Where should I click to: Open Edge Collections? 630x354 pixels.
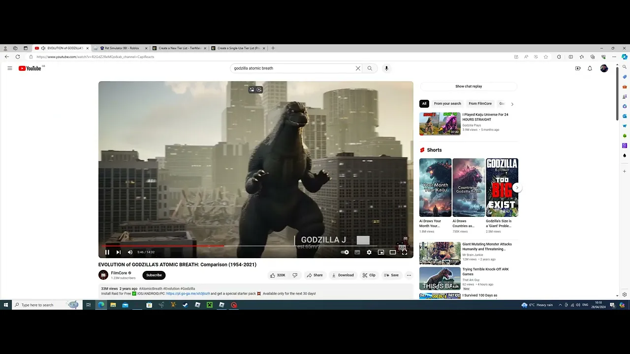(593, 57)
